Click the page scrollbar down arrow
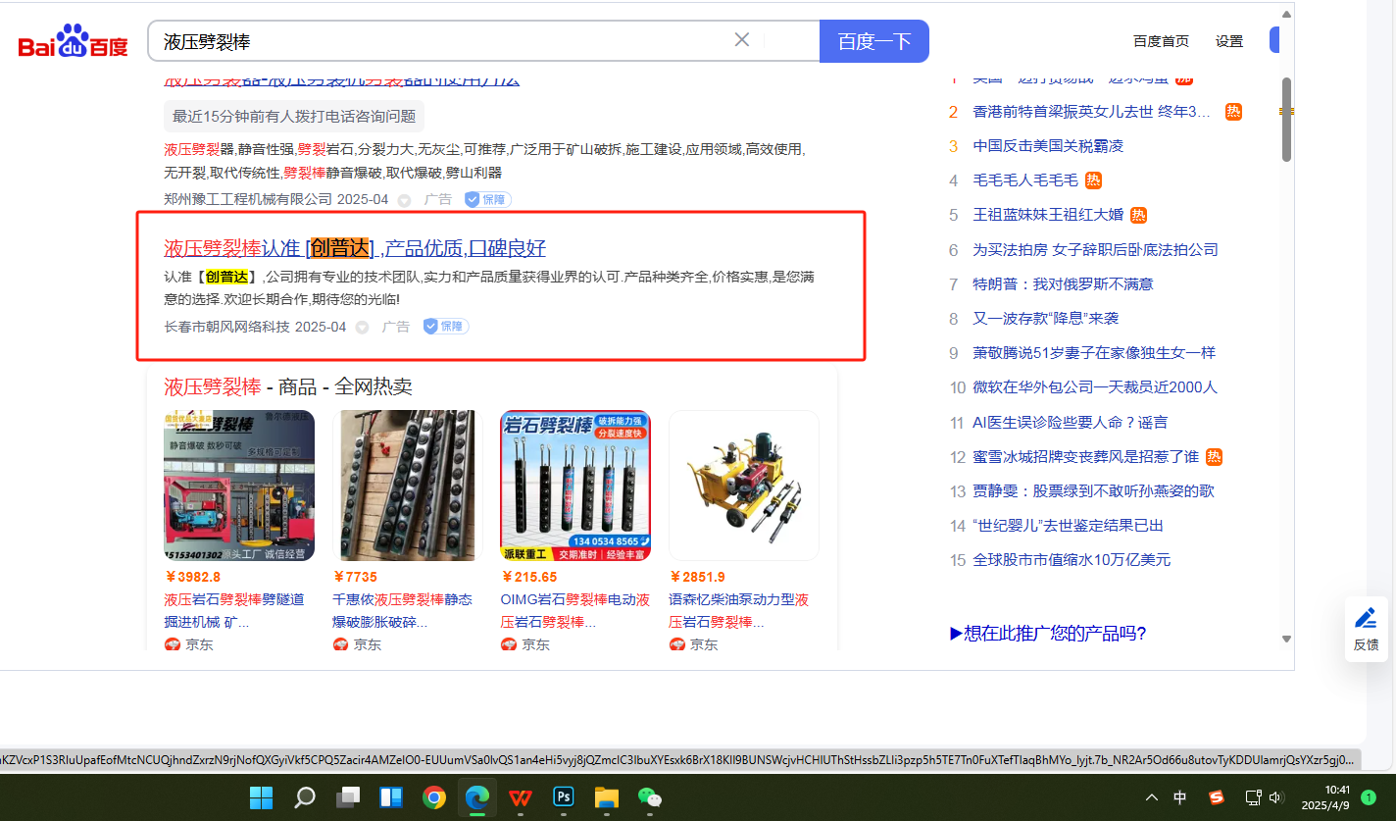The width and height of the screenshot is (1396, 821). click(1286, 640)
